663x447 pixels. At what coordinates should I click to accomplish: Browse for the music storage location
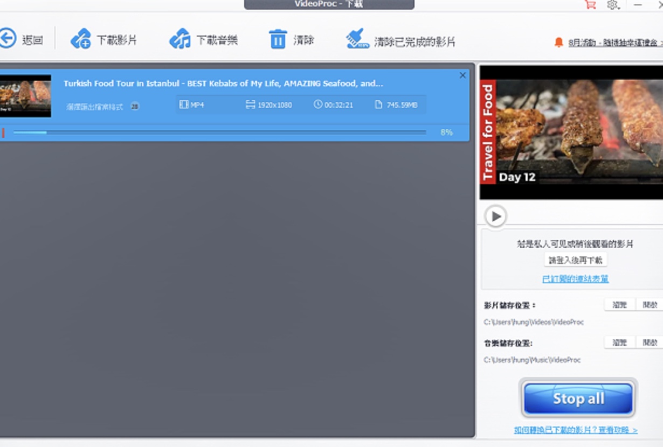click(x=620, y=343)
